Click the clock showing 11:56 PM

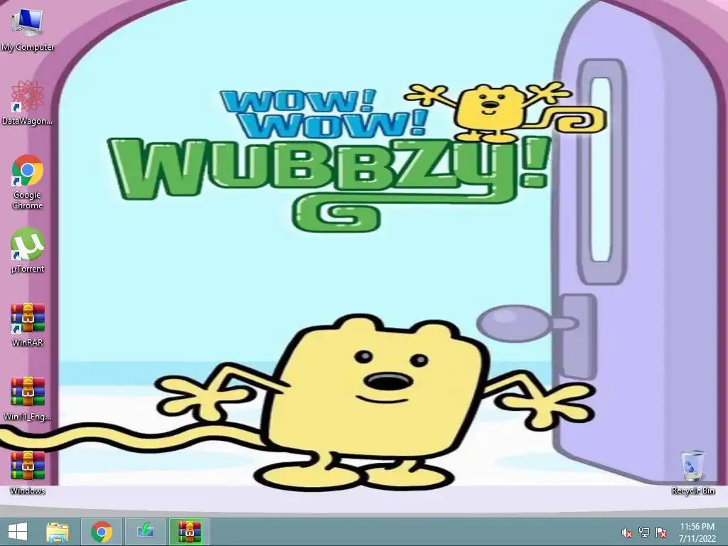(x=697, y=527)
